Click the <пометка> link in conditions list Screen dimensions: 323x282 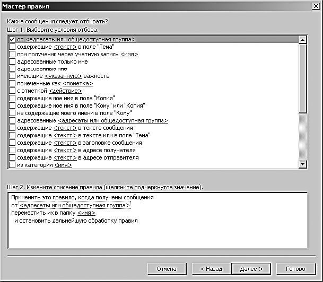[x=78, y=83]
